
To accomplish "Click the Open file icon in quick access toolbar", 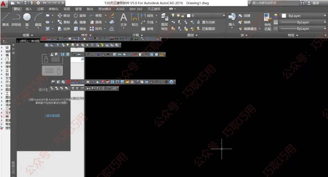I will (19, 3).
